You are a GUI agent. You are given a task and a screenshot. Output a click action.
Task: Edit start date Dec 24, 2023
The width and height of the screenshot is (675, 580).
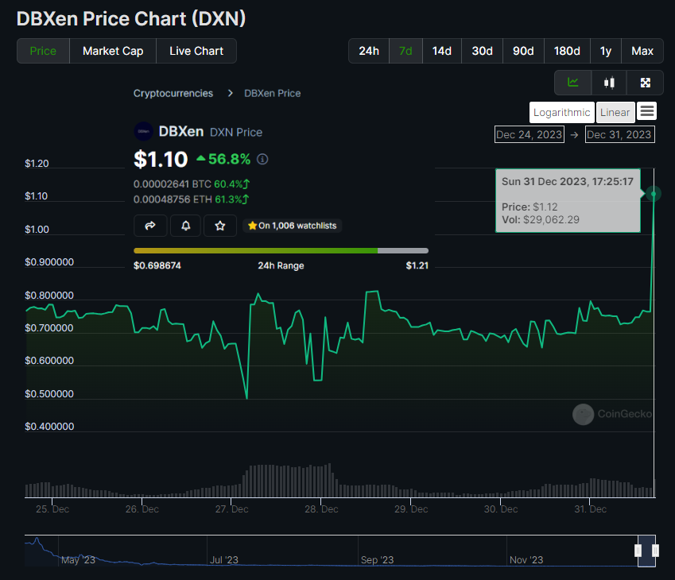[x=529, y=134]
